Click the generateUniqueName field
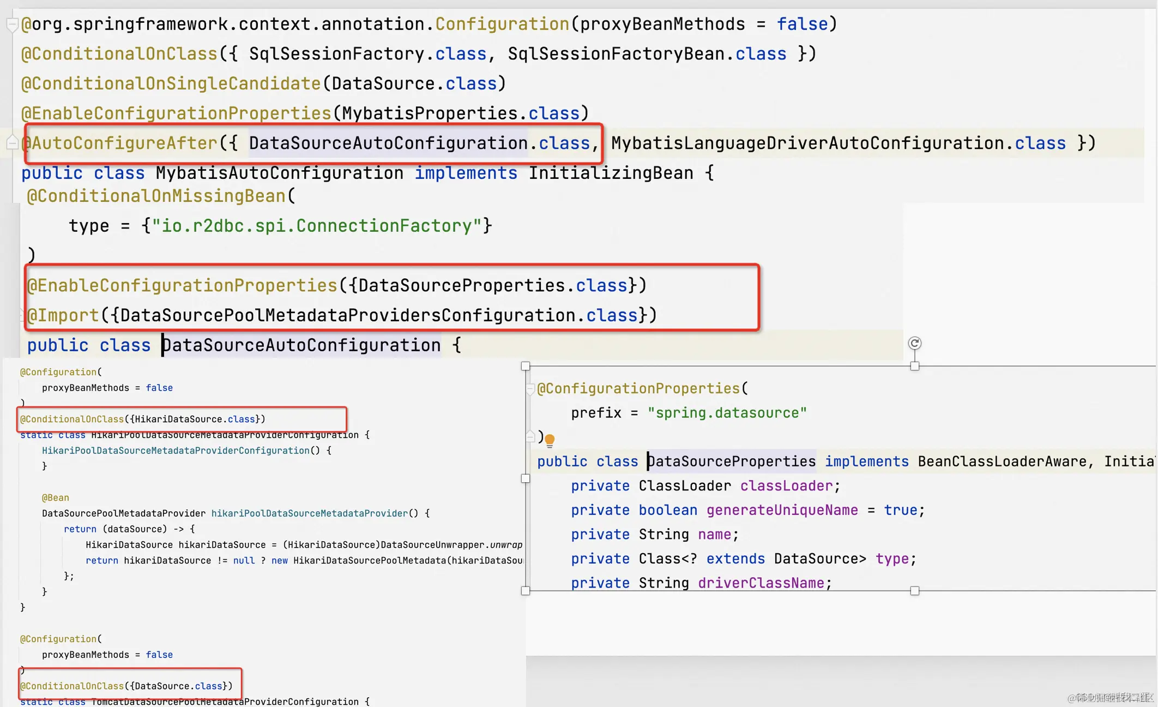Viewport: 1158px width, 707px height. tap(782, 510)
